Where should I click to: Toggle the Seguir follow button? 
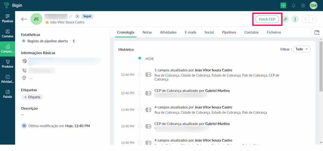[87, 16]
